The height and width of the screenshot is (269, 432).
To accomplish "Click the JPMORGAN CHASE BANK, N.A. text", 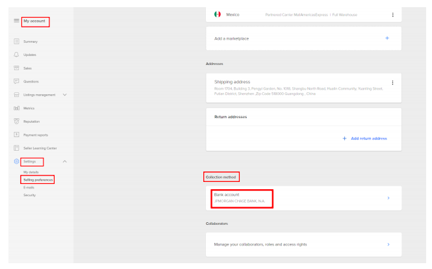I will tap(240, 201).
